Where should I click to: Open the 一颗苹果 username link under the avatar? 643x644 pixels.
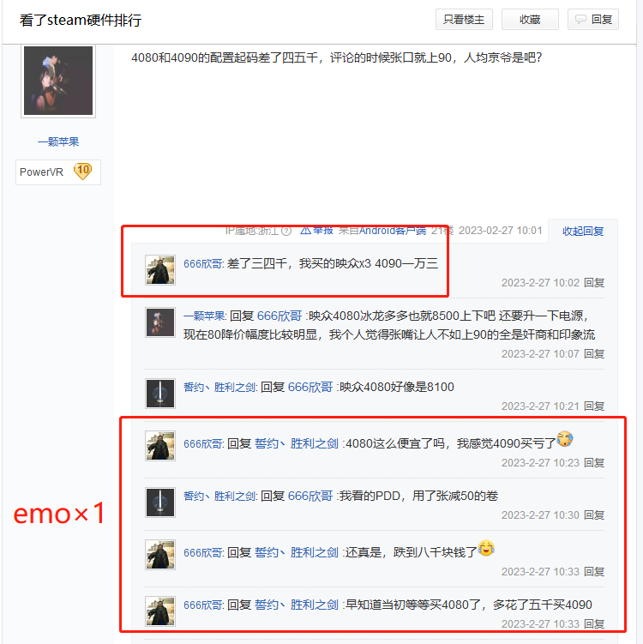point(58,142)
